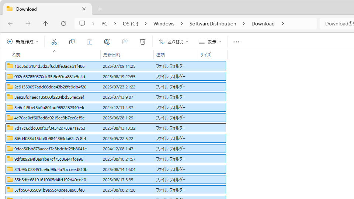This screenshot has height=199, width=354.
Task: Click date 2025/07/09 11:25
Action: [x=119, y=66]
